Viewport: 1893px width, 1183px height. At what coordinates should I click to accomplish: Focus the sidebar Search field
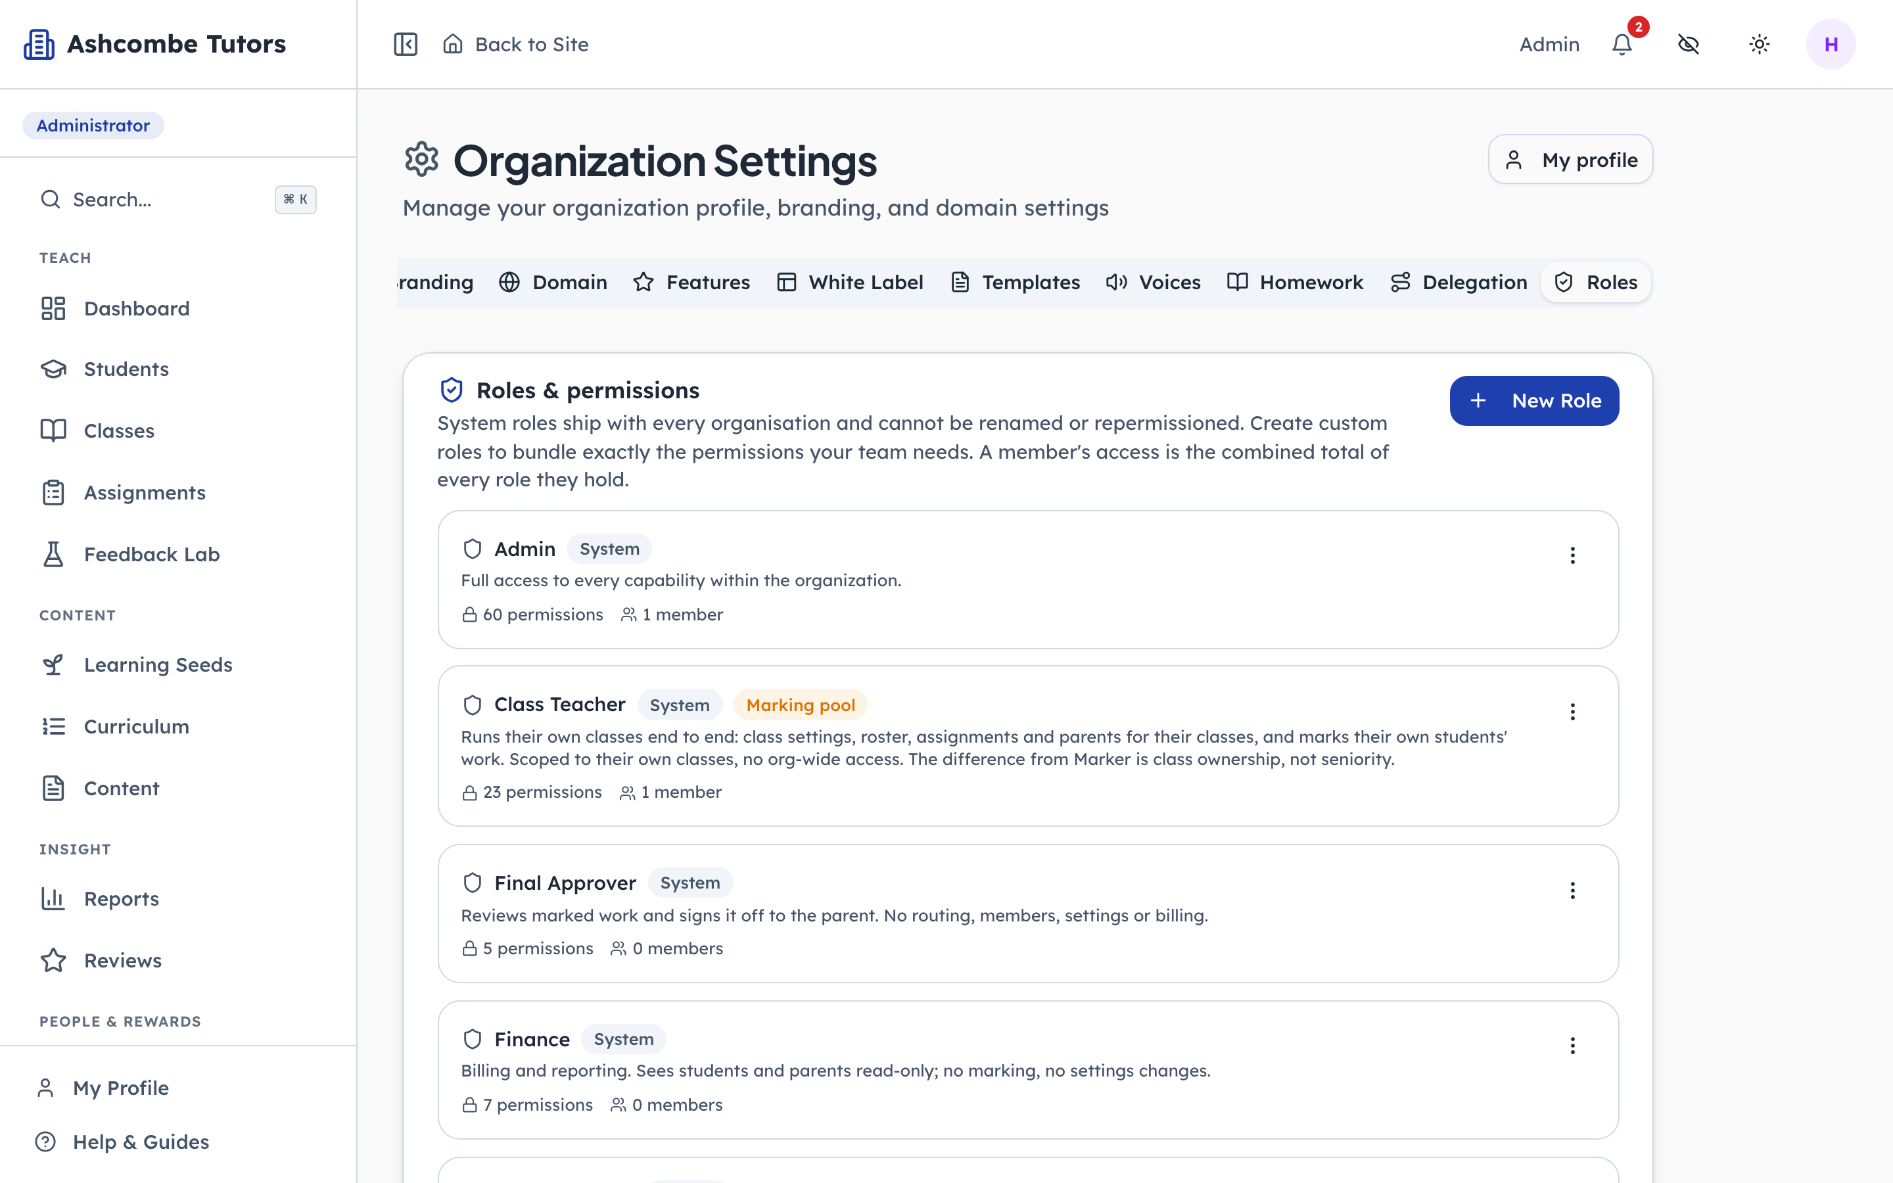(178, 200)
